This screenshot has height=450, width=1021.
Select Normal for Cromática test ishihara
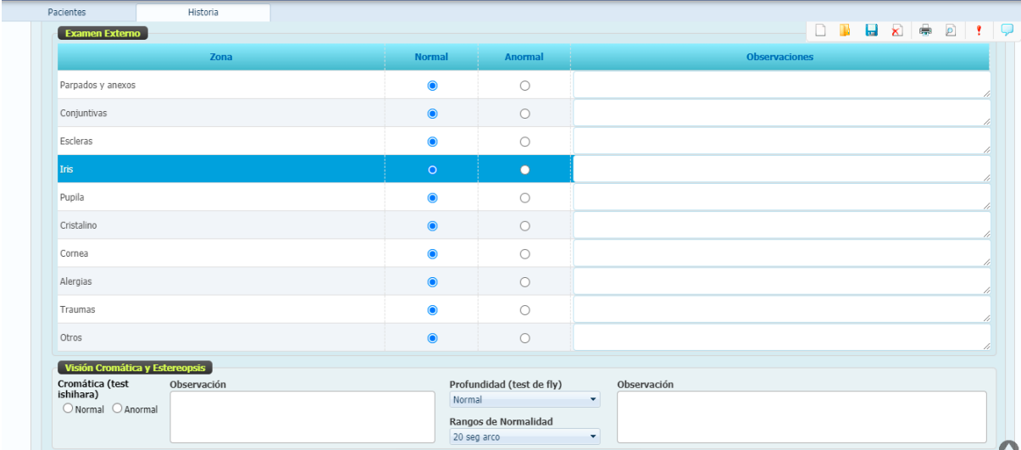point(67,409)
